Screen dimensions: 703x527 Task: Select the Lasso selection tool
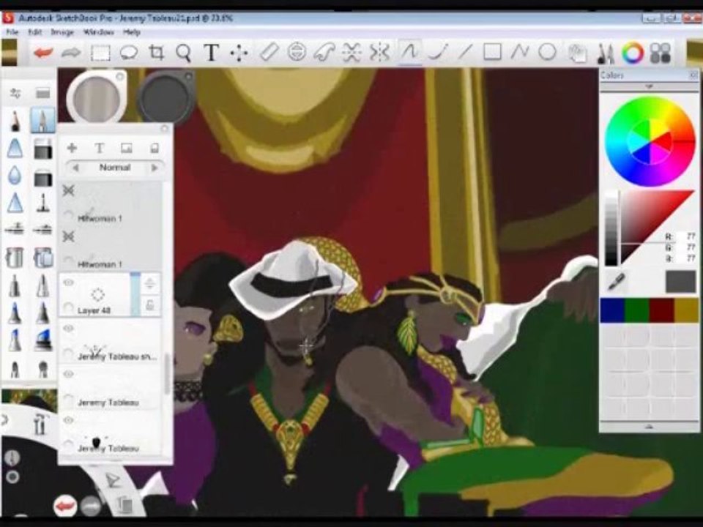point(129,53)
